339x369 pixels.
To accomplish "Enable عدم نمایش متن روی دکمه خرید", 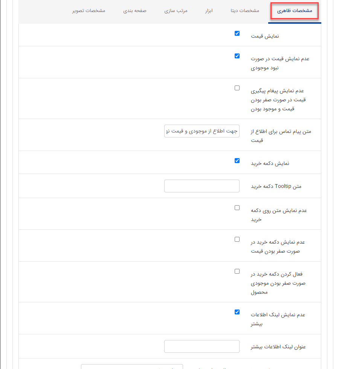I will click(x=237, y=207).
